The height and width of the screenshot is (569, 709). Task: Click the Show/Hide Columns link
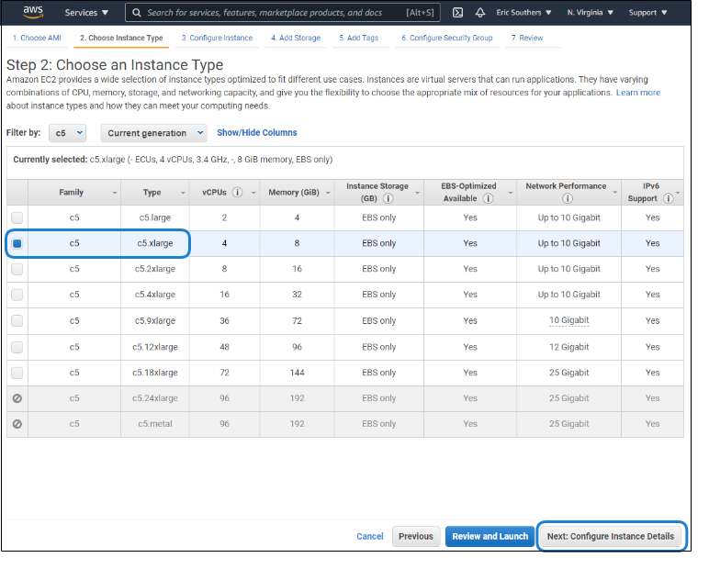coord(257,133)
